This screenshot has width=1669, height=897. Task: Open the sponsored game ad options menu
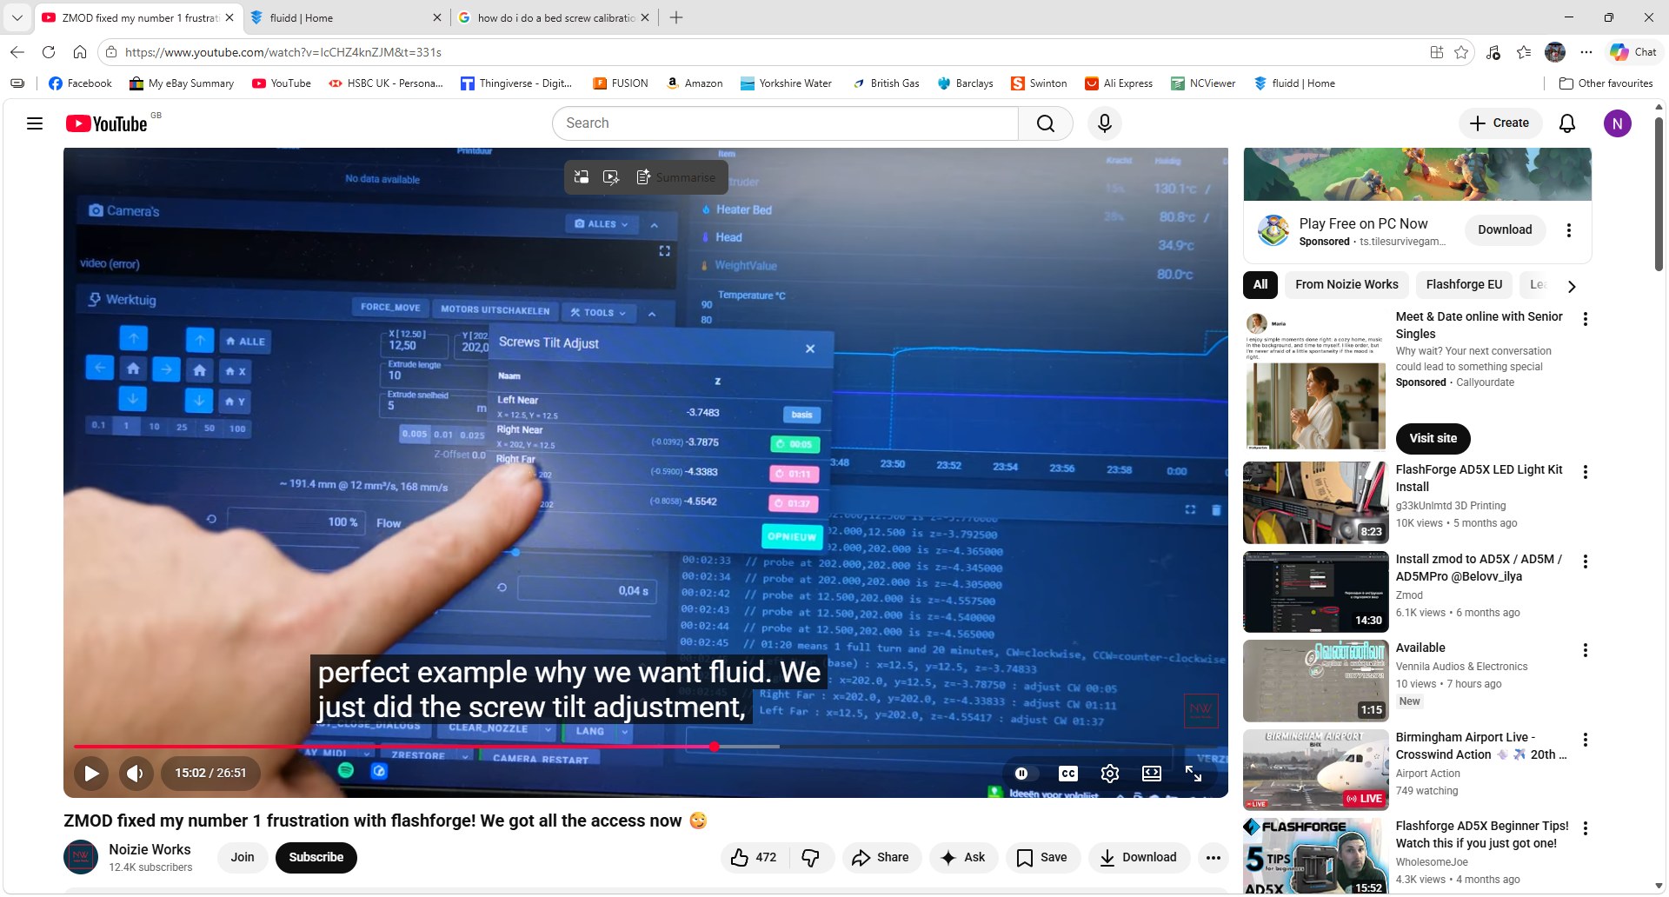pos(1569,230)
